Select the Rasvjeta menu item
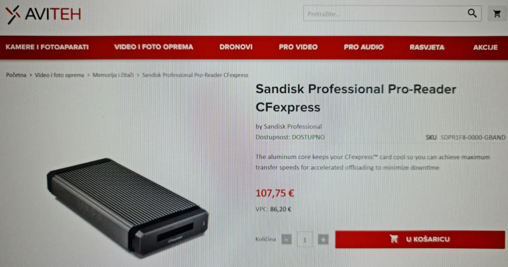The image size is (508, 267). pyautogui.click(x=427, y=47)
